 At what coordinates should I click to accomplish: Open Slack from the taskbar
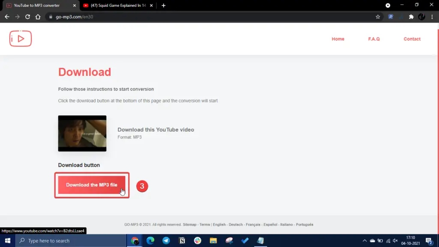[198, 241]
